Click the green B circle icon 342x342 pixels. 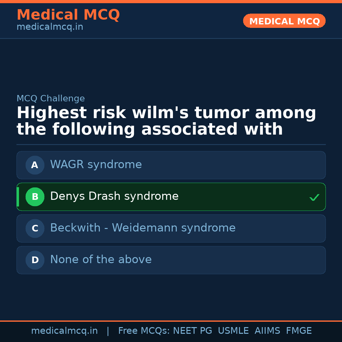tap(35, 197)
